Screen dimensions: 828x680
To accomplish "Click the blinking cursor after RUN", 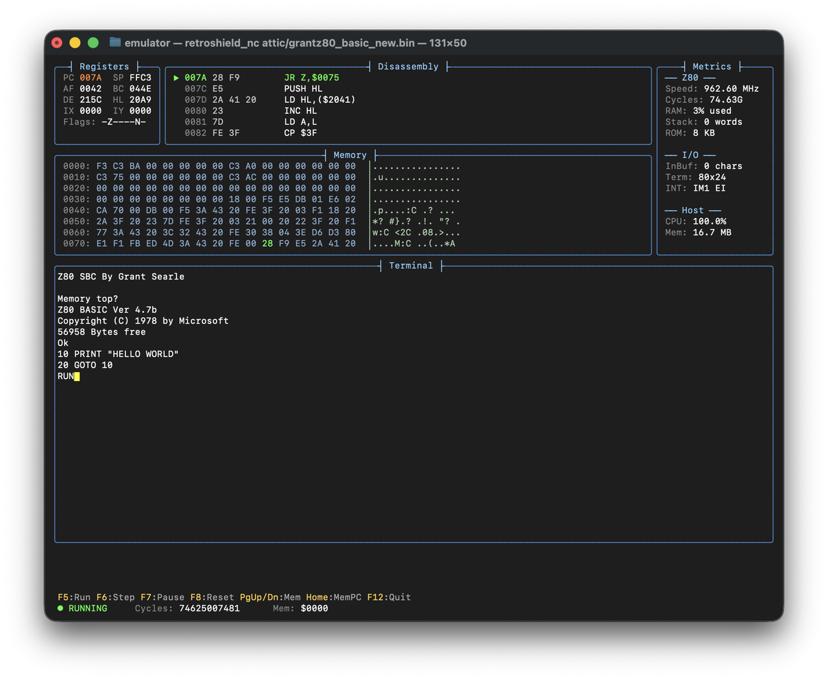I will pyautogui.click(x=77, y=376).
